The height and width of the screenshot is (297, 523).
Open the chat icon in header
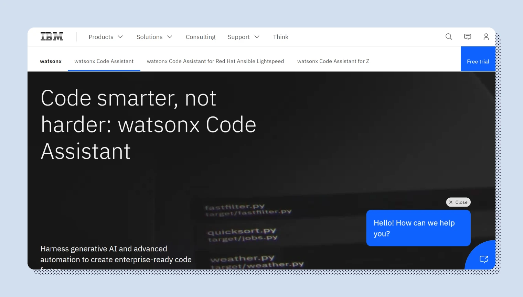(x=467, y=37)
